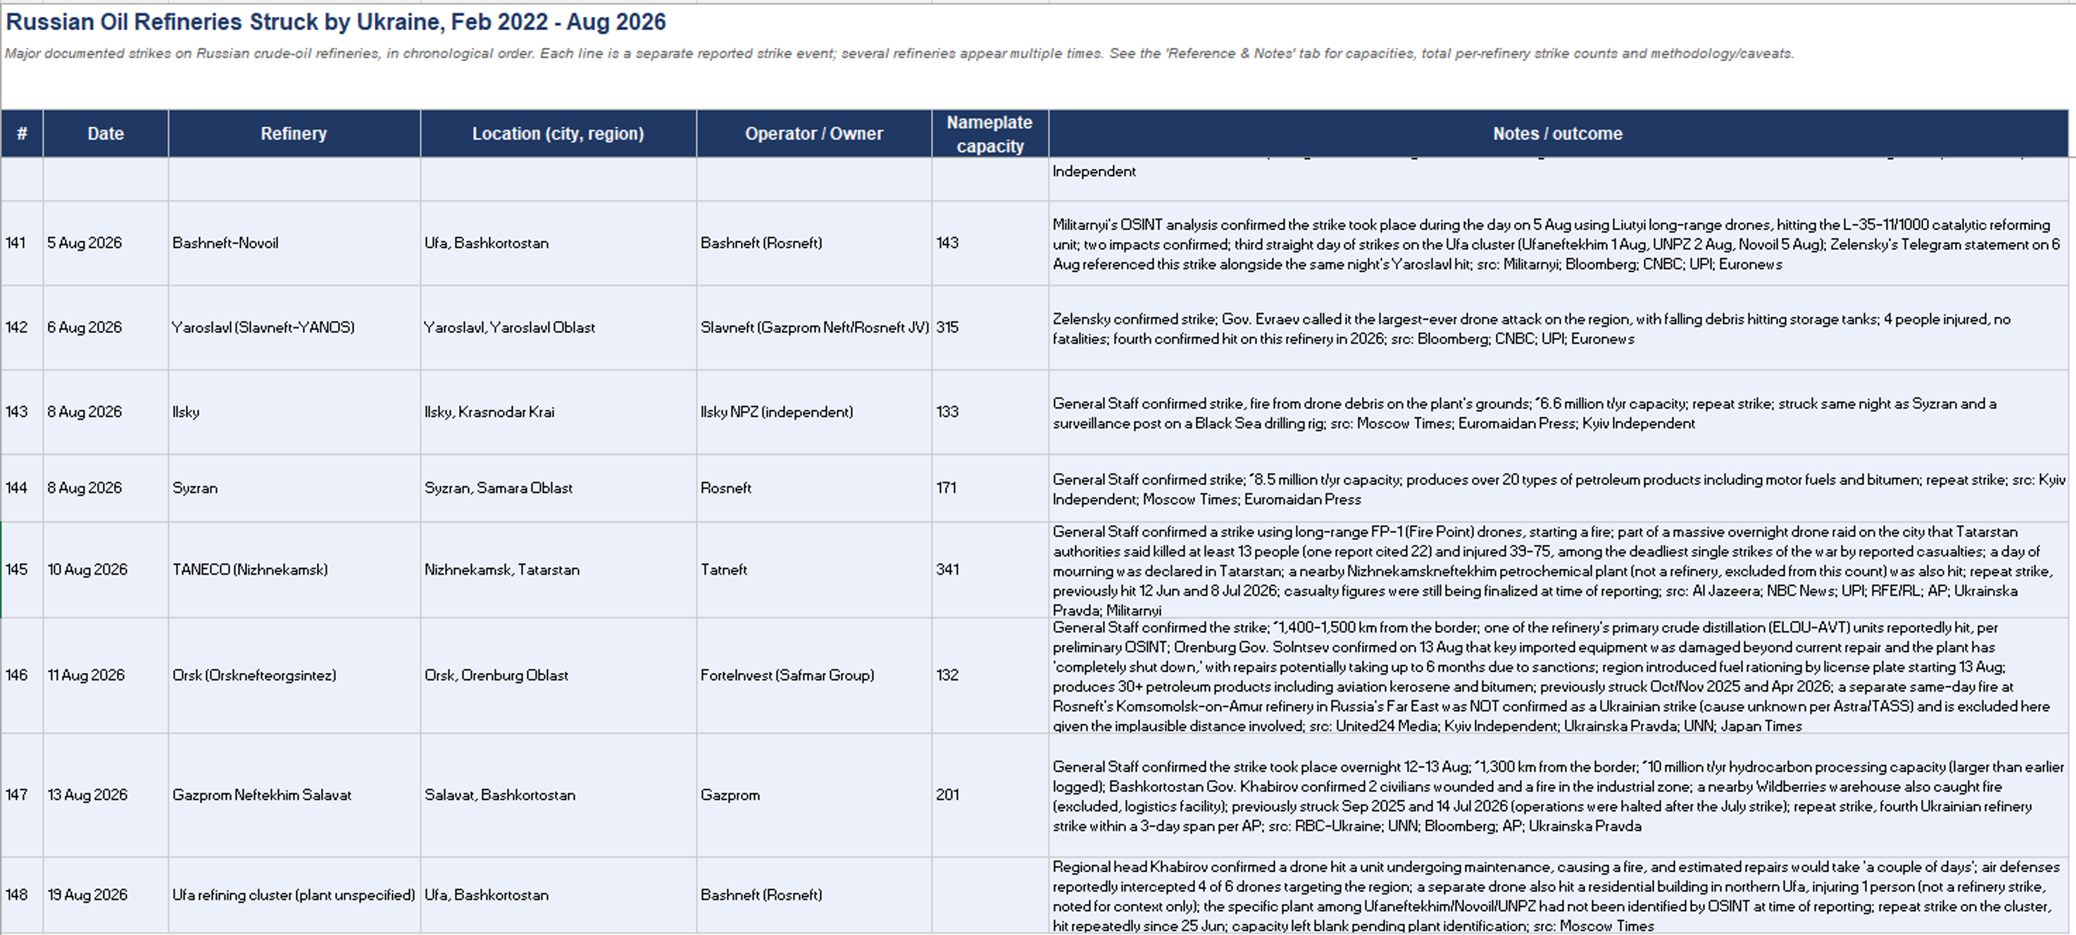Image resolution: width=2076 pixels, height=935 pixels.
Task: Select the notes cell starting 'Zelensky confirmed strike'
Action: (x=1558, y=329)
